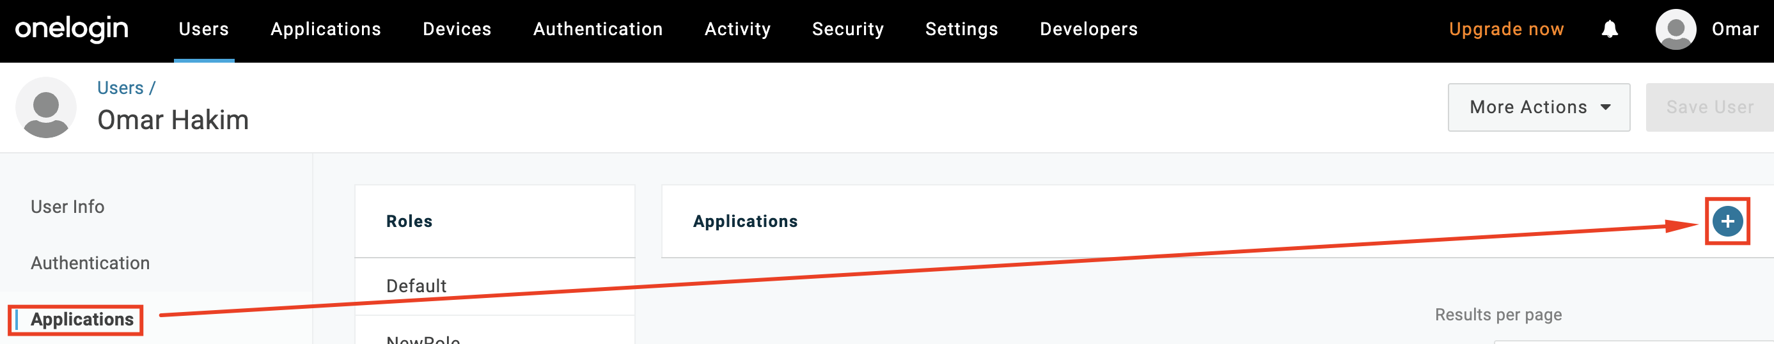Open the Developers menu
Image resolution: width=1774 pixels, height=344 pixels.
click(1088, 29)
